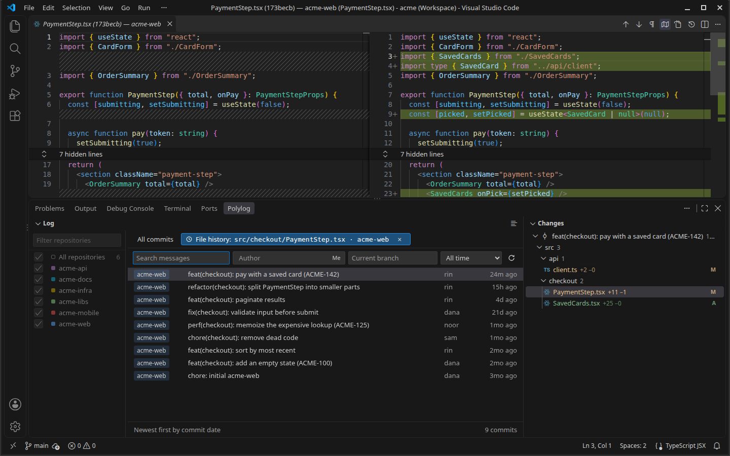Toggle the Me author filter
The height and width of the screenshot is (456, 730).
[337, 258]
